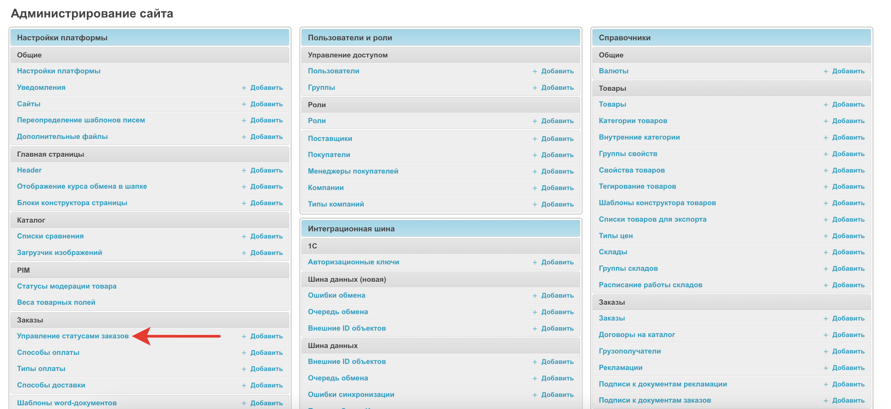Click plus icon next to Управление статусами заказов
891x409 pixels.
[x=244, y=336]
